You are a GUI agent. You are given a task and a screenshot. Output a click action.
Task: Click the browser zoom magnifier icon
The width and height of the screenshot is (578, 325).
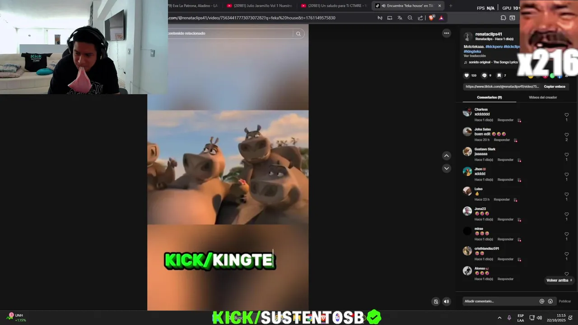click(410, 18)
